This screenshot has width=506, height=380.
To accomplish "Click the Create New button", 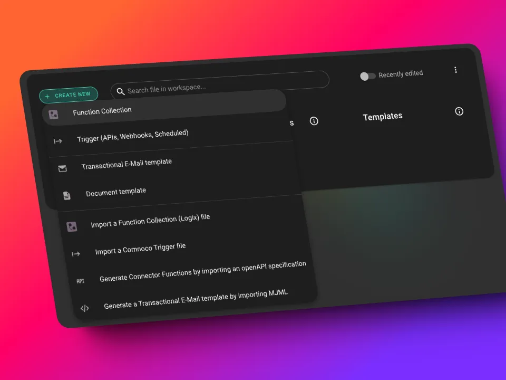I will (69, 96).
